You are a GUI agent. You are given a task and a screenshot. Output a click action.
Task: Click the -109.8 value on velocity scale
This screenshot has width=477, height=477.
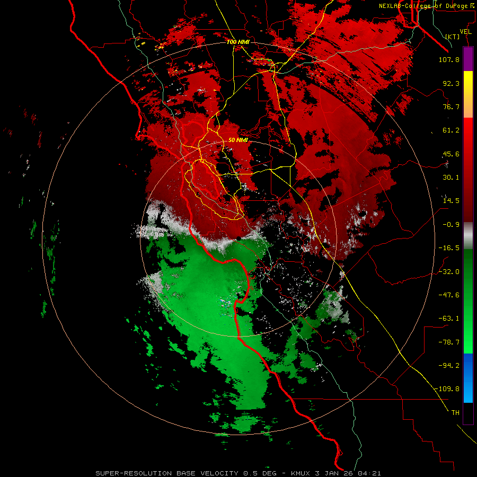click(x=447, y=389)
